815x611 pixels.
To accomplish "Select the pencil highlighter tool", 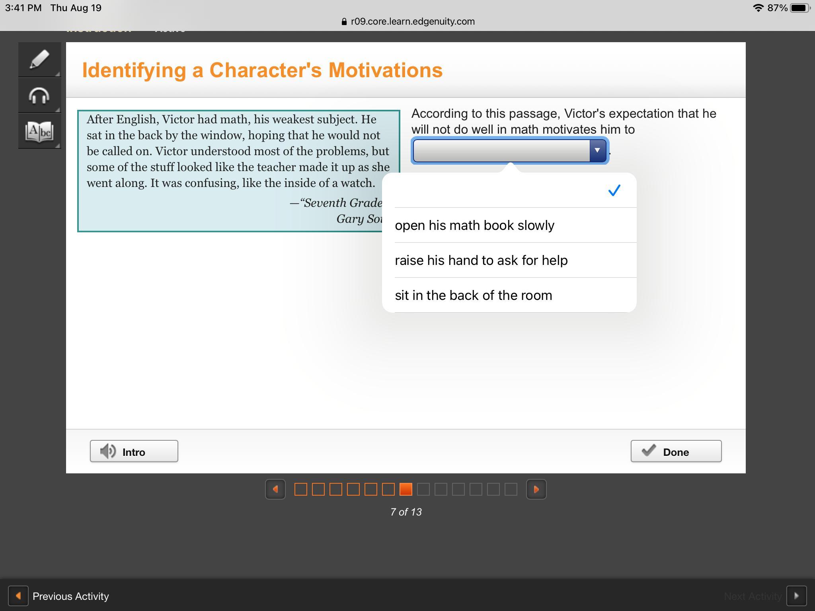I will pos(39,60).
